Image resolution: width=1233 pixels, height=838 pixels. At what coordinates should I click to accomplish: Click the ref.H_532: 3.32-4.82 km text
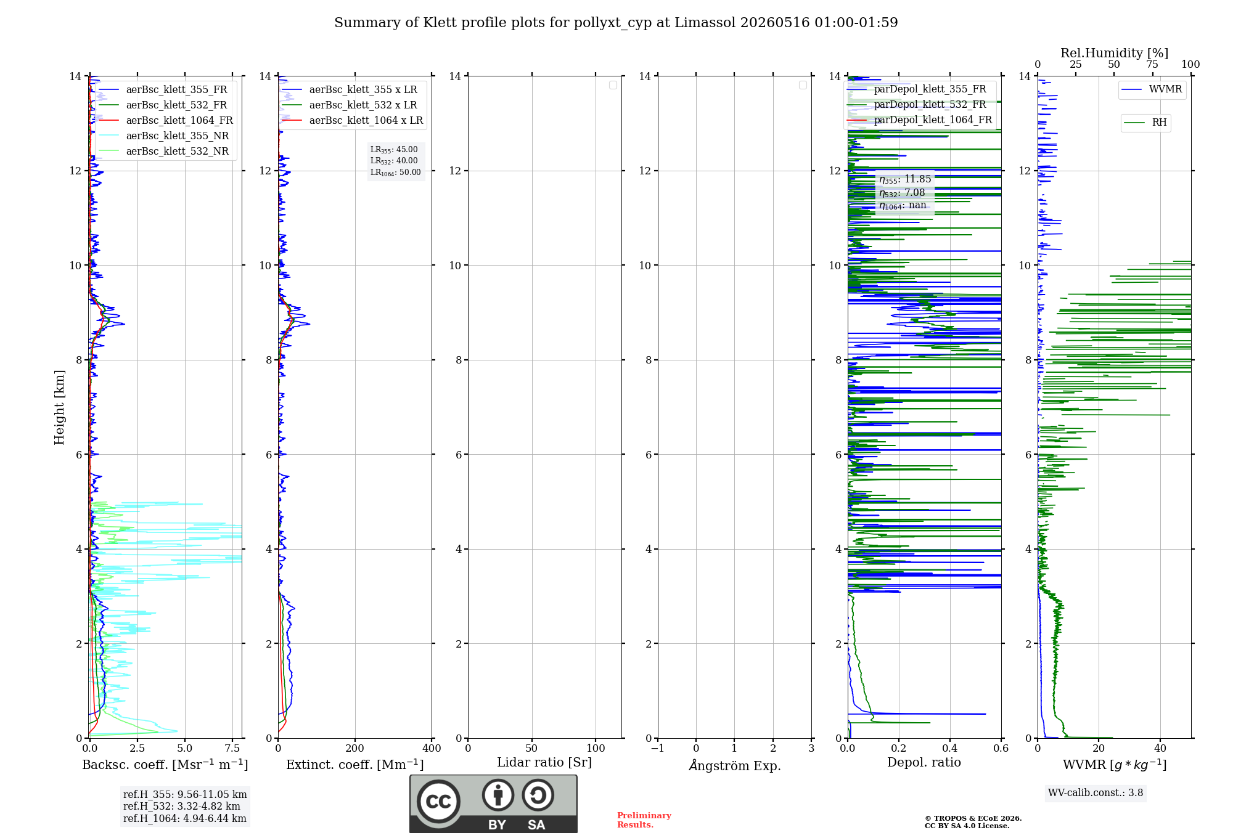181,807
